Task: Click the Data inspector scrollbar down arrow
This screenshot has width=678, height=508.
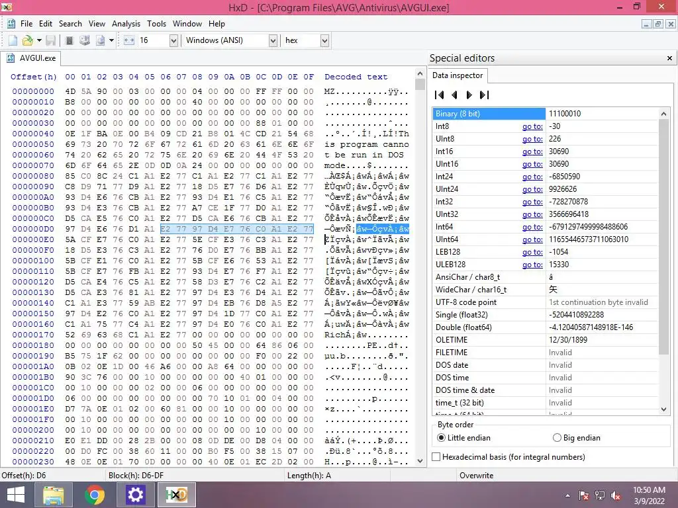Action: coord(663,409)
